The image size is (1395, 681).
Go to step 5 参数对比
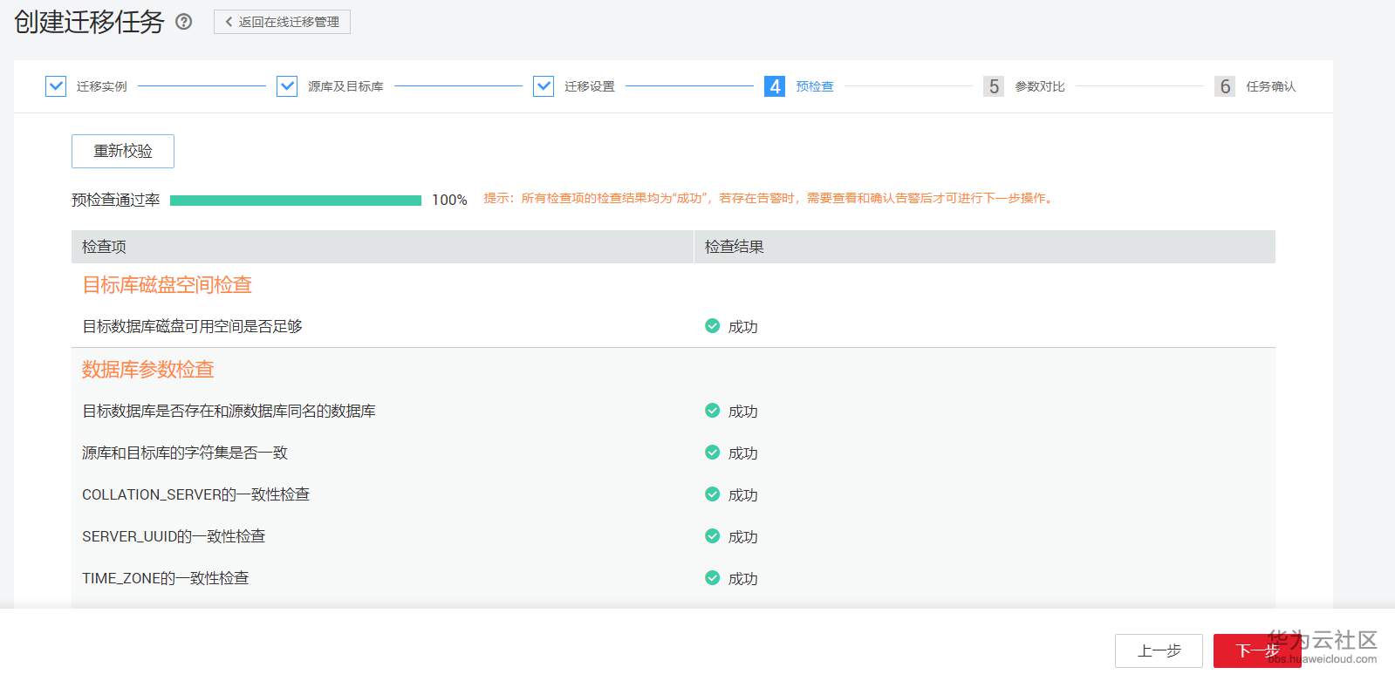tap(994, 86)
